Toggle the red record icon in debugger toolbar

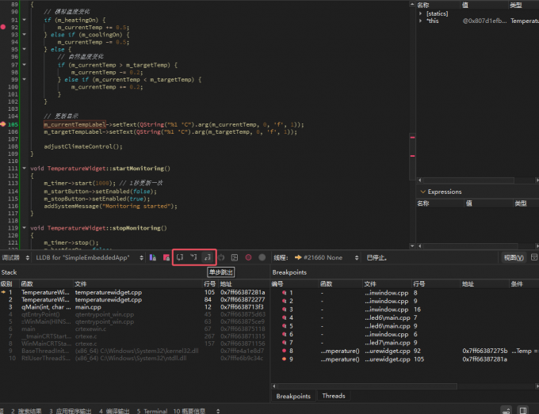[x=248, y=257]
